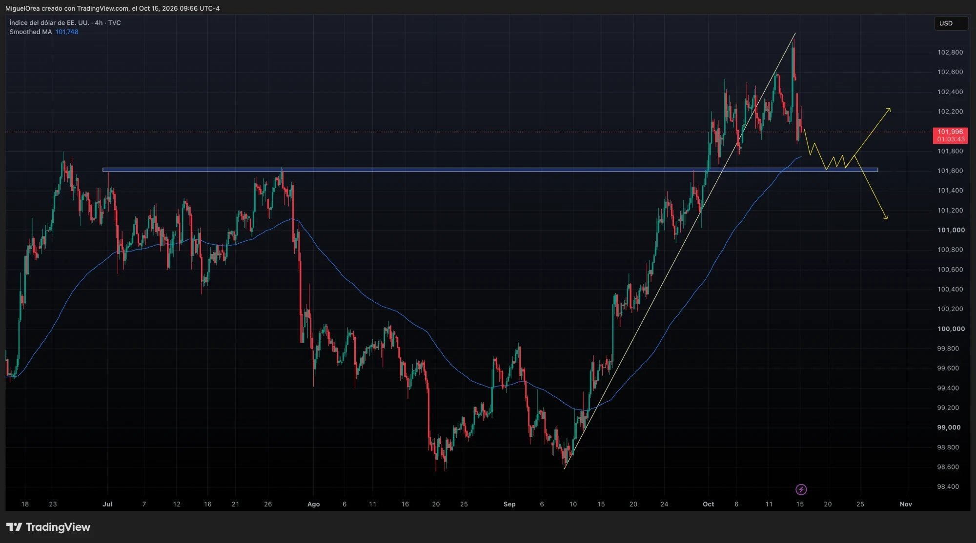The height and width of the screenshot is (543, 976).
Task: Open the USD currency selector
Action: pos(951,23)
